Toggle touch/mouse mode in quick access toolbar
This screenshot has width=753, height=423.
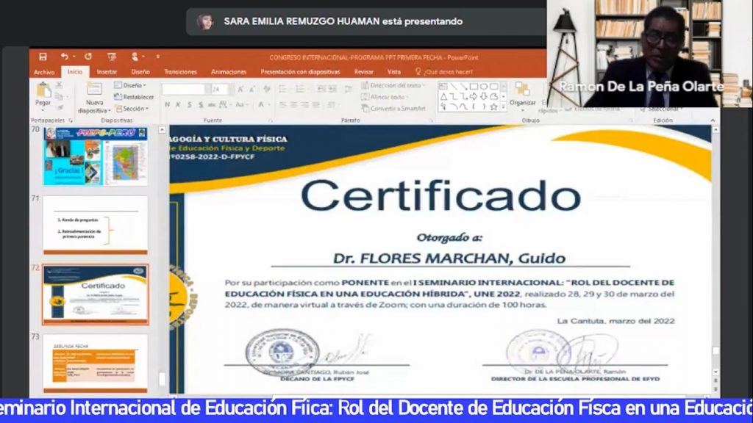[x=135, y=57]
